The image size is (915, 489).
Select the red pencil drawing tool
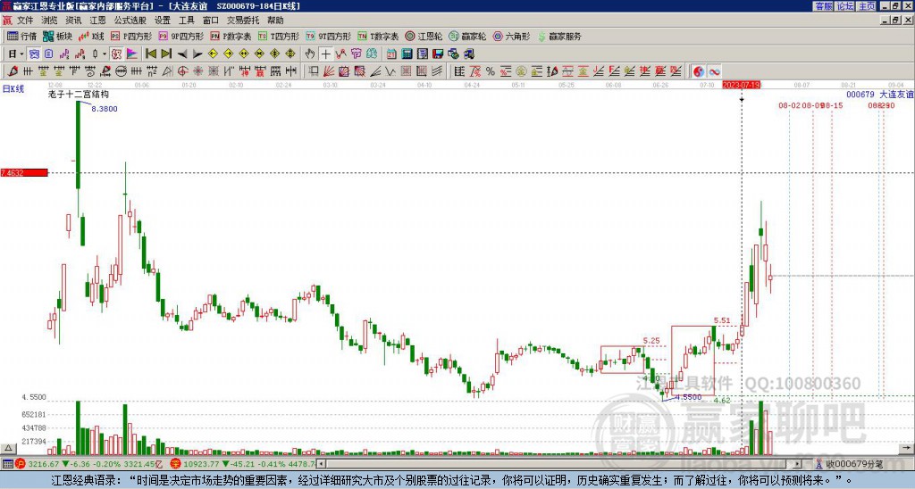pos(13,71)
